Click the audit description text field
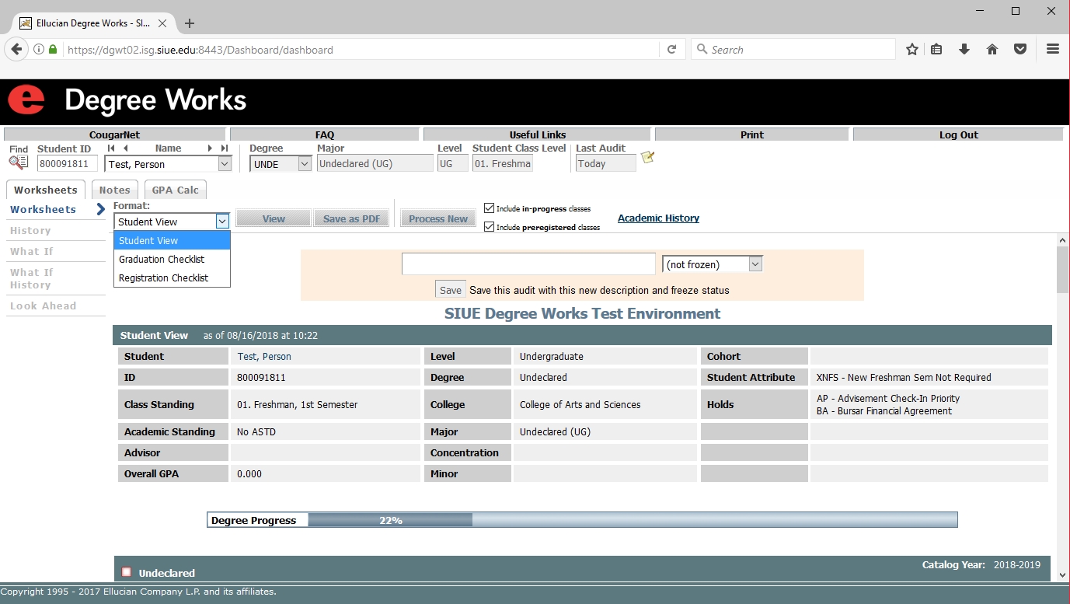 tap(528, 264)
